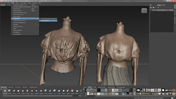Open the Render menu

pyautogui.click(x=29, y=3)
